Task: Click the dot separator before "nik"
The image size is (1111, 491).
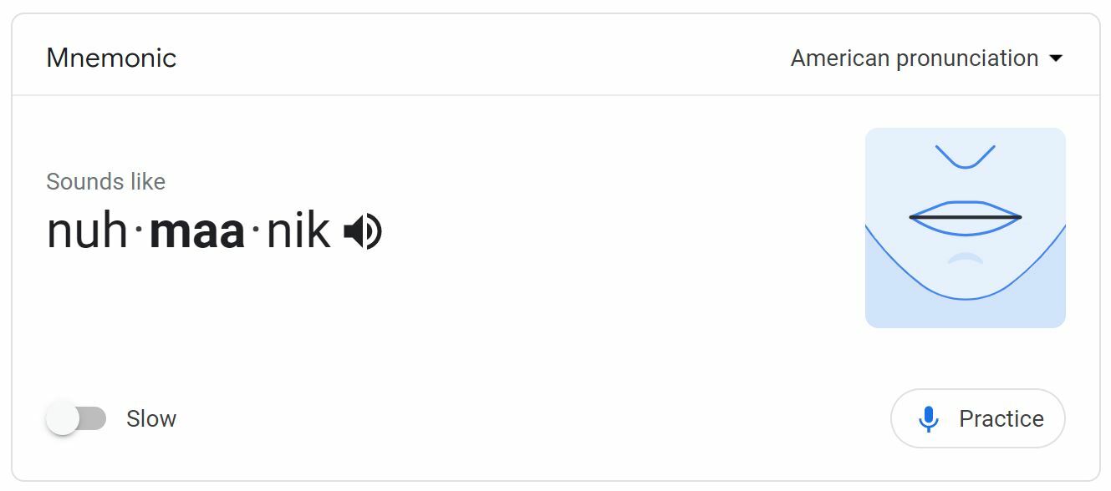Action: tap(256, 232)
